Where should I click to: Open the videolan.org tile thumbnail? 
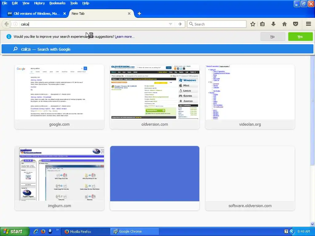coord(250,92)
